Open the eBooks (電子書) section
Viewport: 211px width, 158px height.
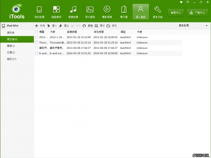coord(124,12)
